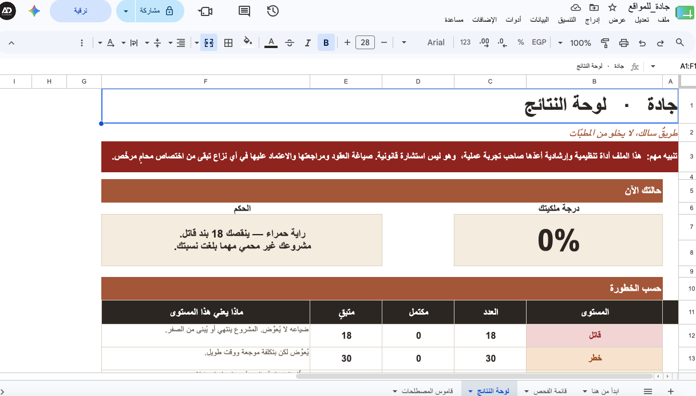Toggle italic formatting
The height and width of the screenshot is (396, 696).
(308, 42)
